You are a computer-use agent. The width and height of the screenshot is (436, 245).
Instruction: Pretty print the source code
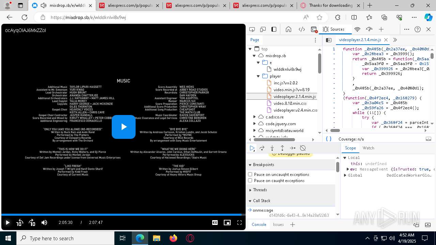click(329, 139)
